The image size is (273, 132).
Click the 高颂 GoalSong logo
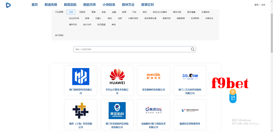pyautogui.click(x=153, y=110)
